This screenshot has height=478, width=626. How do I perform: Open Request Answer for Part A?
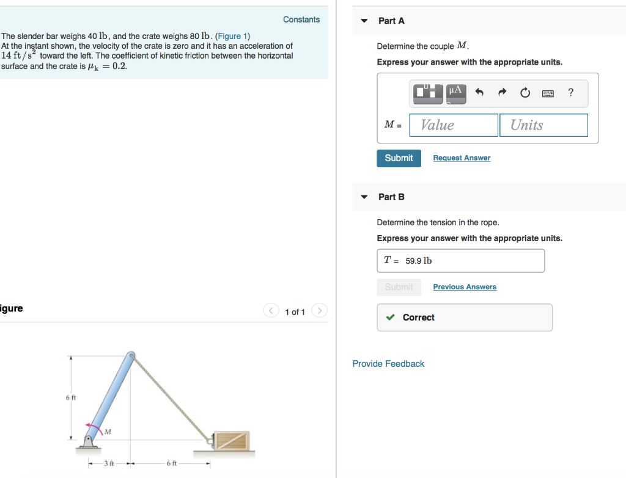pyautogui.click(x=461, y=158)
